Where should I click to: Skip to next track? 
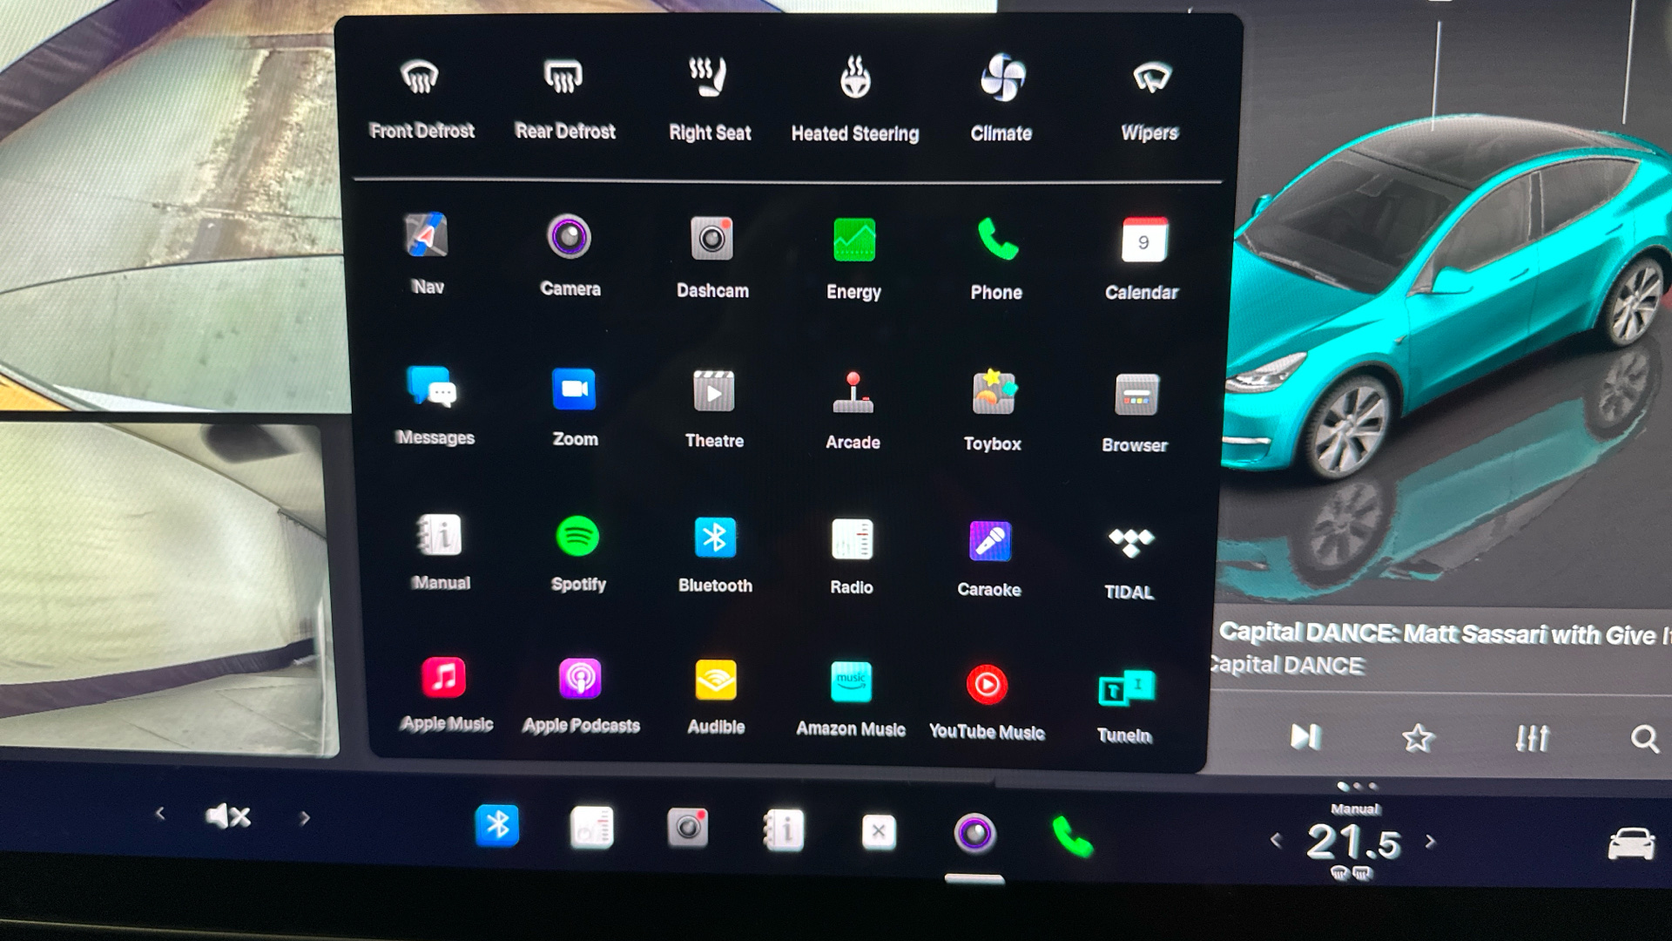click(x=1304, y=737)
